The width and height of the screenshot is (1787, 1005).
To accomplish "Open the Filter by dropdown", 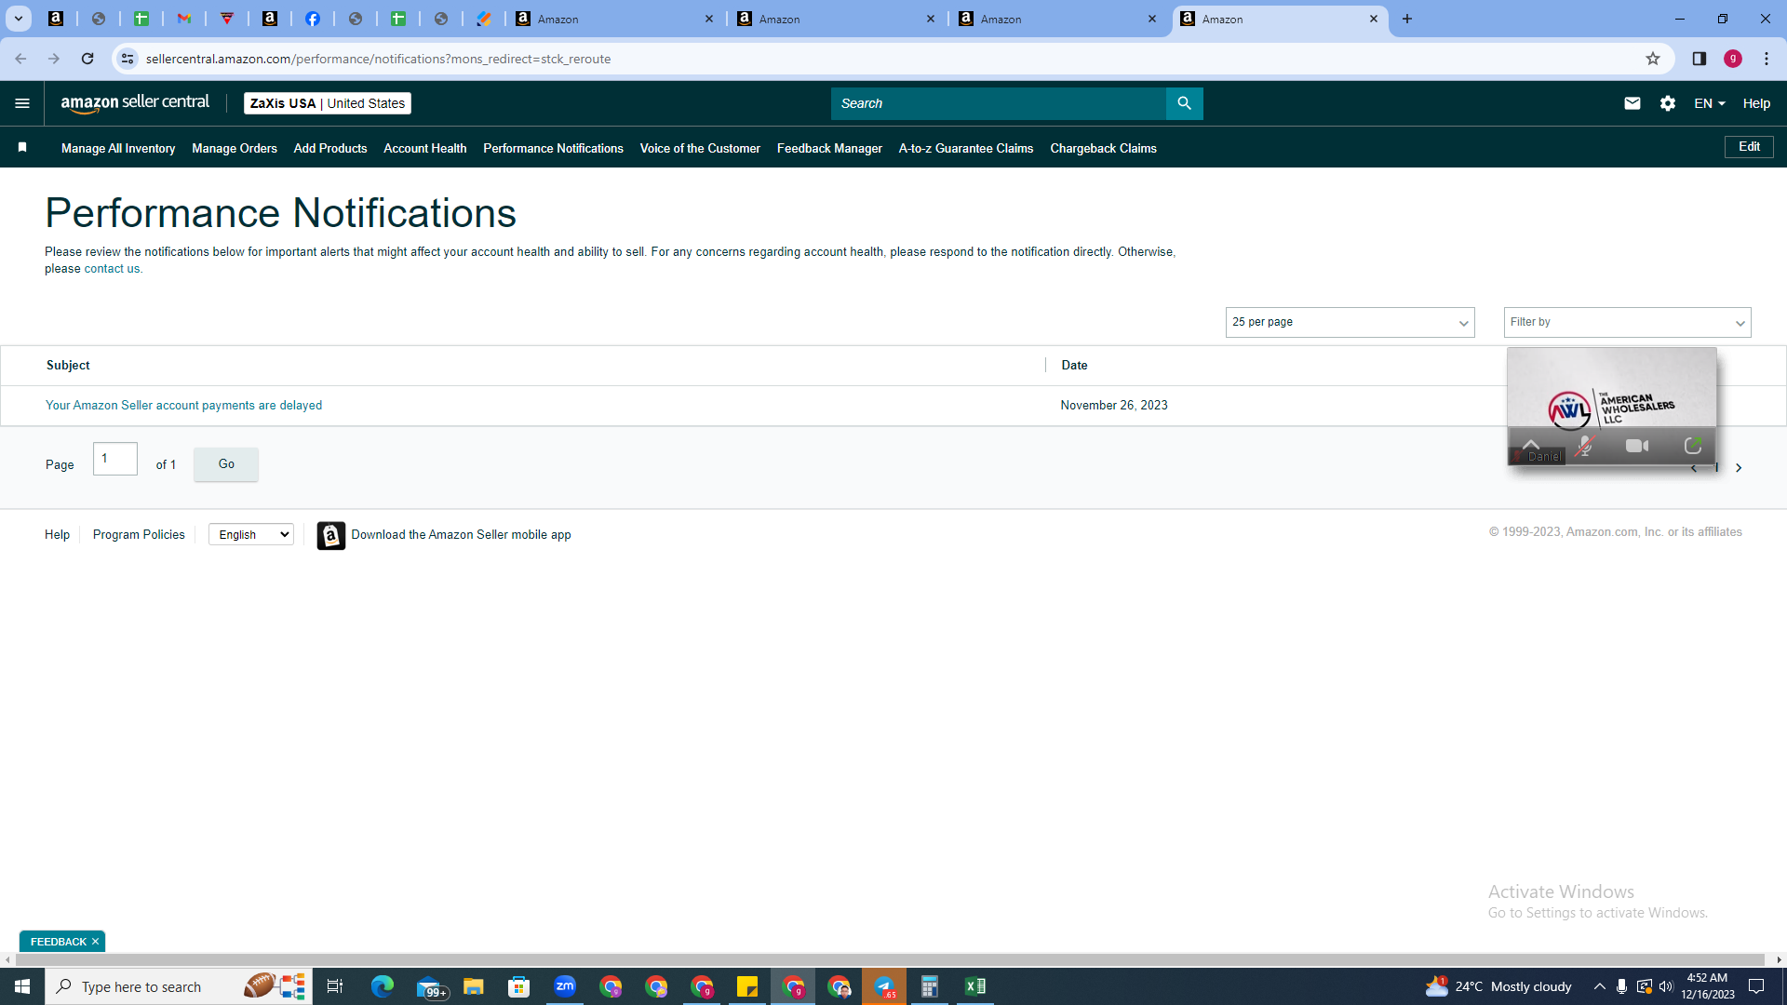I will click(x=1627, y=322).
